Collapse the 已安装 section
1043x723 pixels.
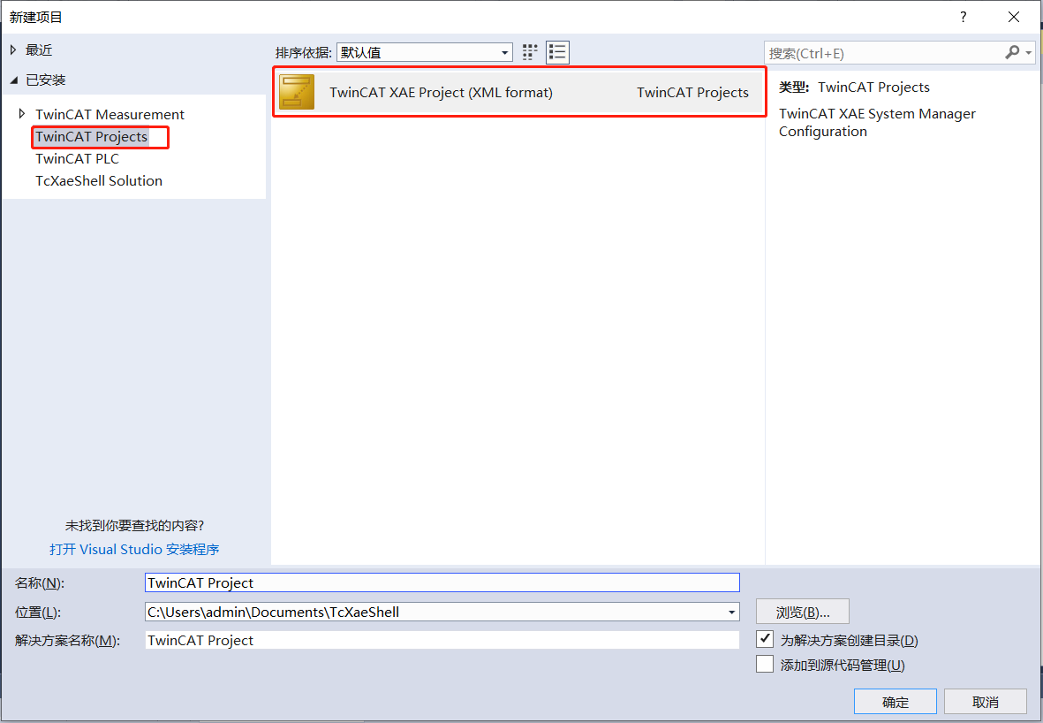tap(14, 80)
